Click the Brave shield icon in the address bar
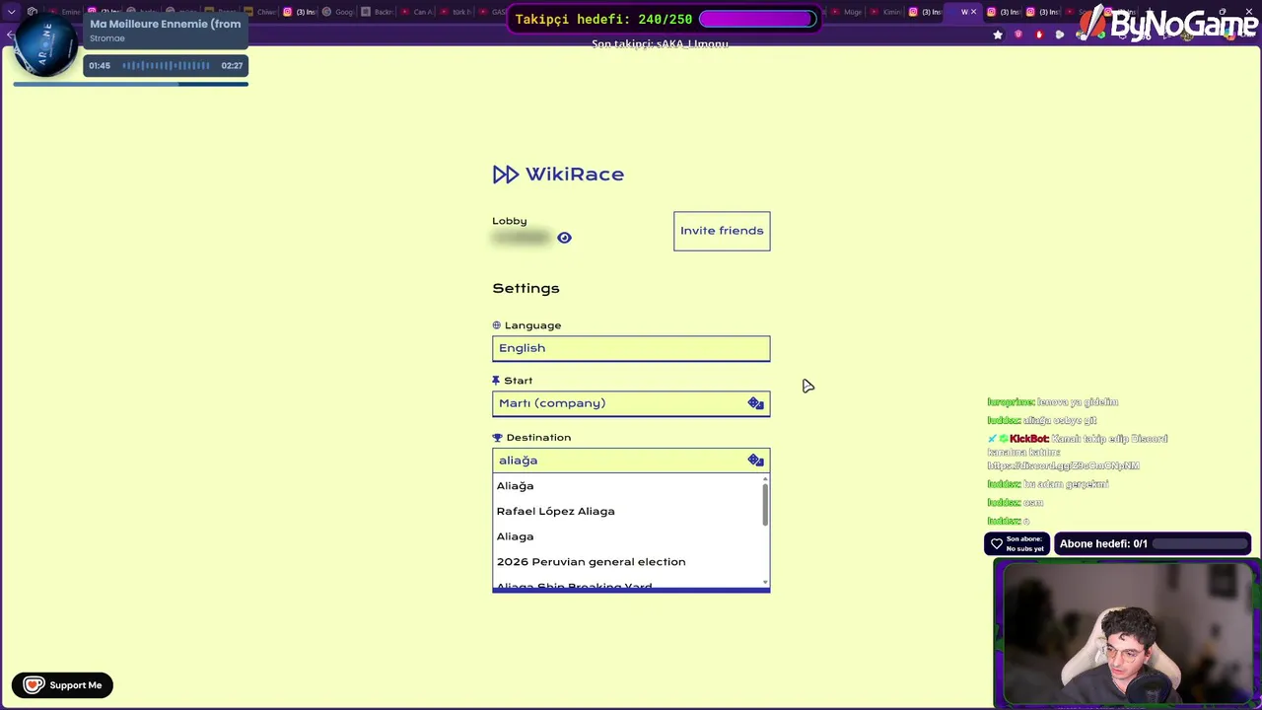This screenshot has width=1262, height=710. click(x=1018, y=35)
